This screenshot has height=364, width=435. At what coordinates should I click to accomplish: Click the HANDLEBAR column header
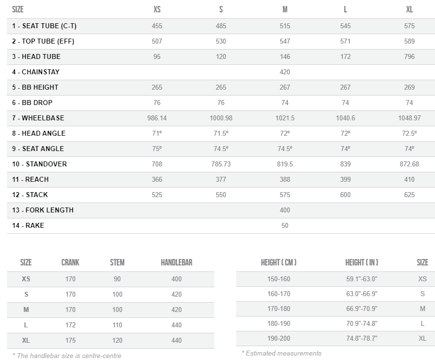(177, 262)
